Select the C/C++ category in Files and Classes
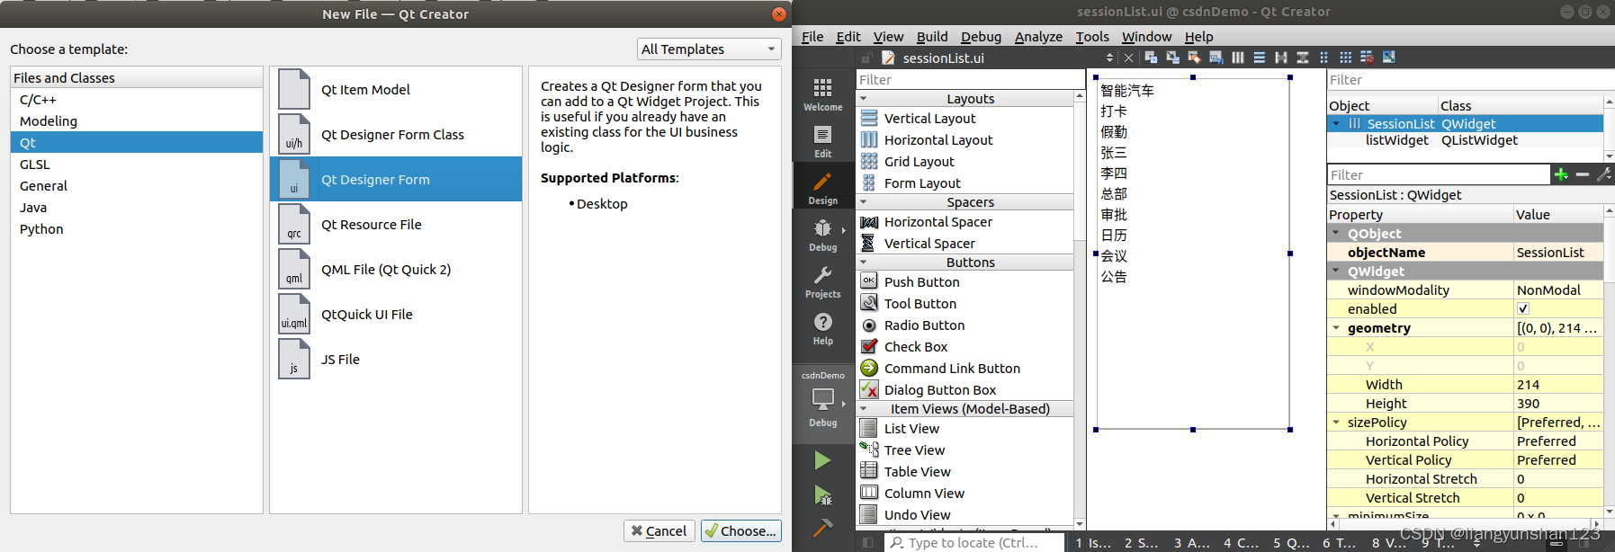1615x552 pixels. tap(137, 100)
